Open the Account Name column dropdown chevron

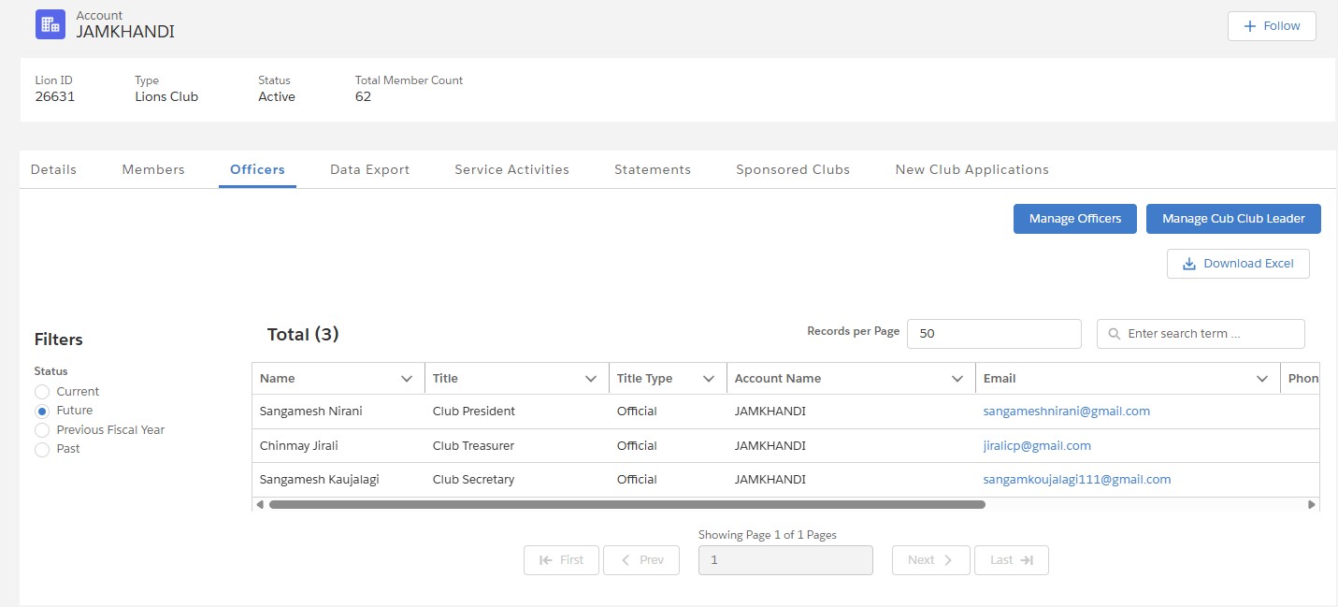pos(957,379)
